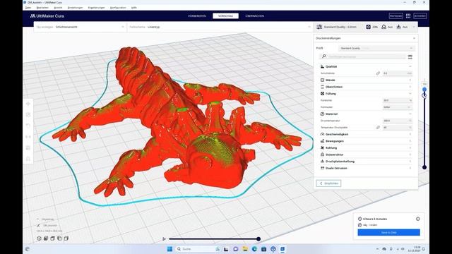This screenshot has height=254, width=452.
Task: Click the right view camera icon
Action: [66, 238]
